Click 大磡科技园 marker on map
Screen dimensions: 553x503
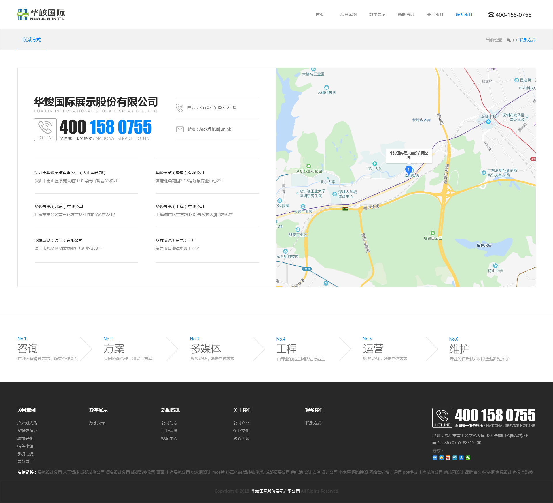[x=326, y=87]
